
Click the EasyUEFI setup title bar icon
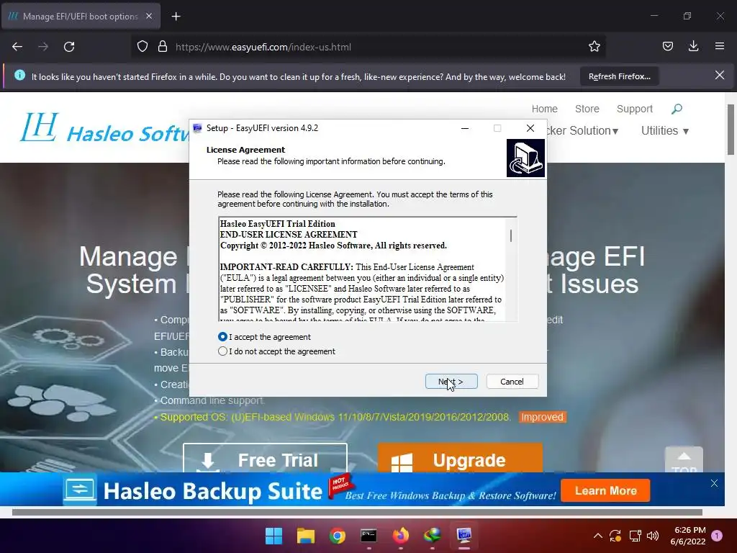(x=197, y=128)
